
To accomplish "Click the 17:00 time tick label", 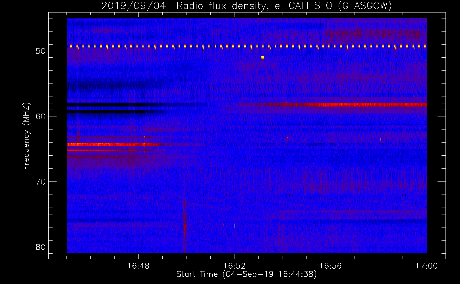I will click(x=427, y=266).
